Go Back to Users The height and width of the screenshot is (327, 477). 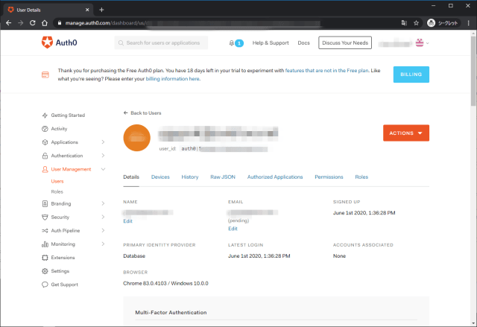pos(142,113)
